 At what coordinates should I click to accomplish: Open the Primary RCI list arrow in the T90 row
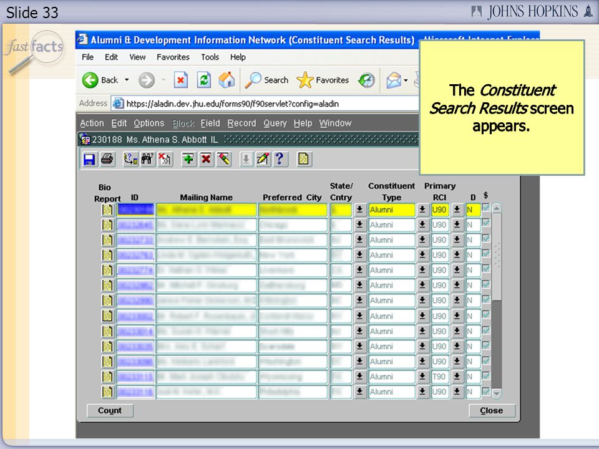pos(457,377)
